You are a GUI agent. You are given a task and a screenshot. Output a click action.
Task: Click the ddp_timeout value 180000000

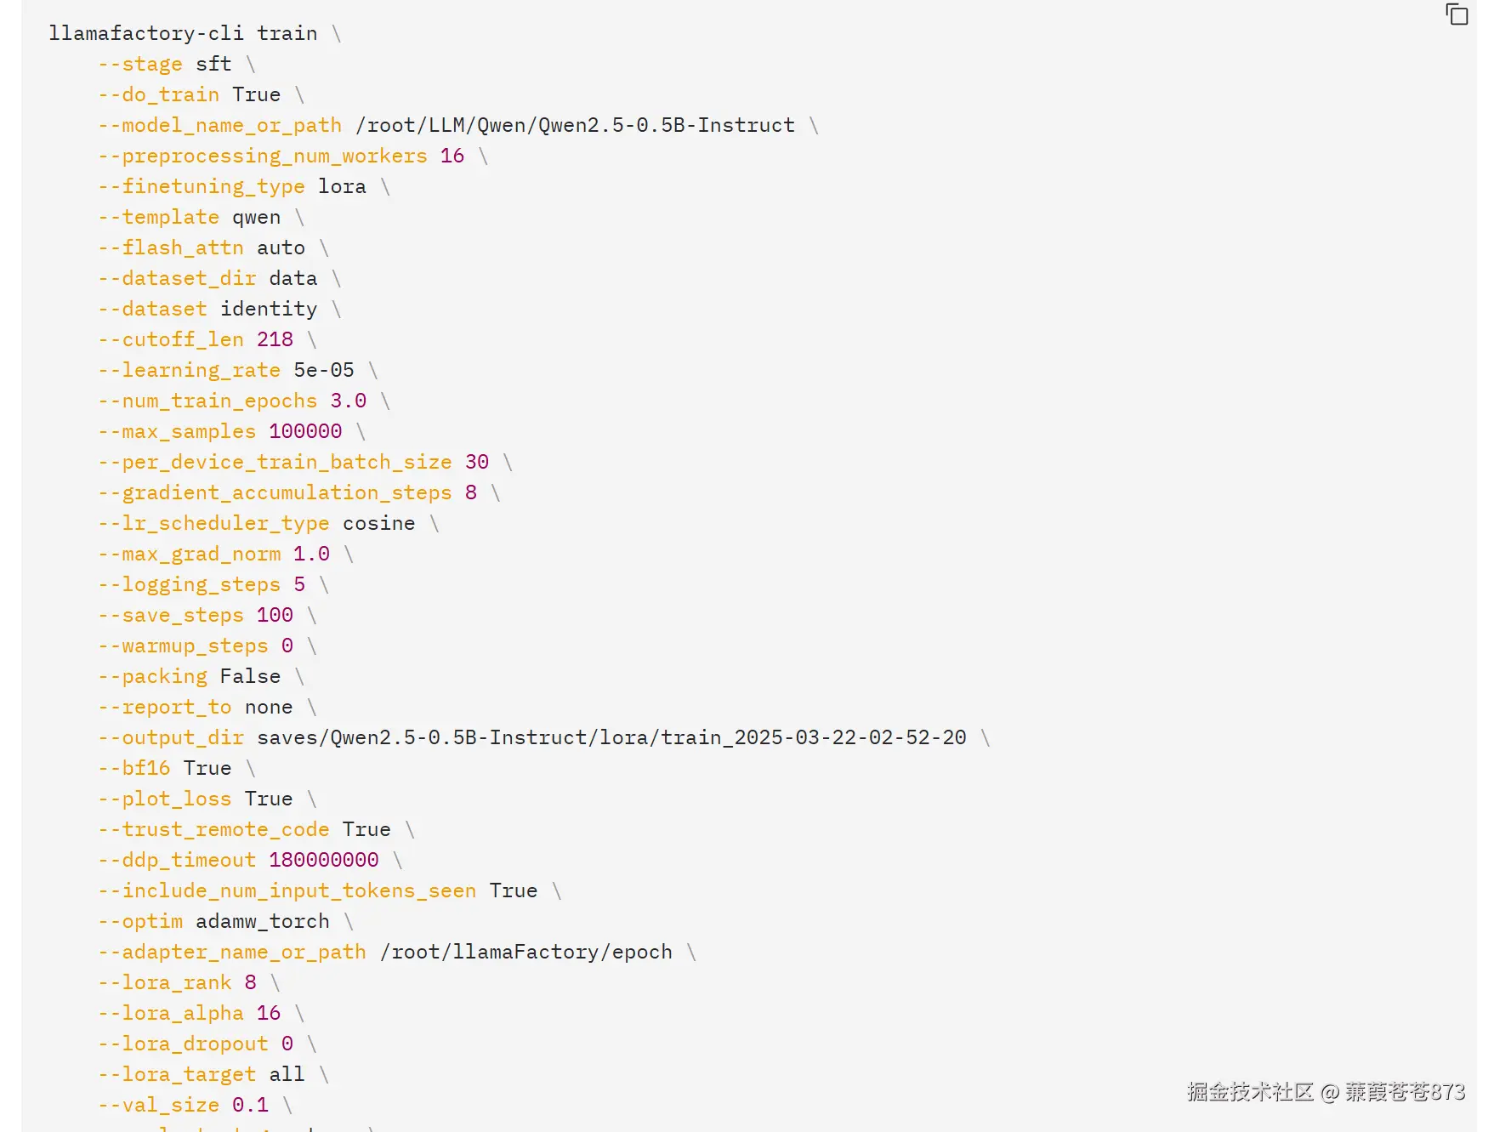point(323,860)
